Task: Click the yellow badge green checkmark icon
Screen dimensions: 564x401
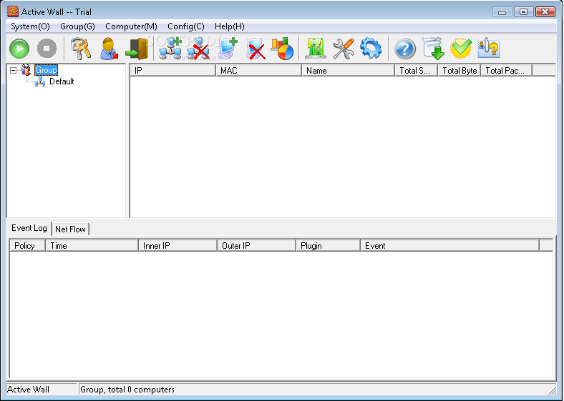Action: (x=461, y=48)
